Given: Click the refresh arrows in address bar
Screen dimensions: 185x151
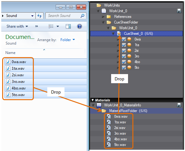Looking at the screenshot, I should click(39, 16).
